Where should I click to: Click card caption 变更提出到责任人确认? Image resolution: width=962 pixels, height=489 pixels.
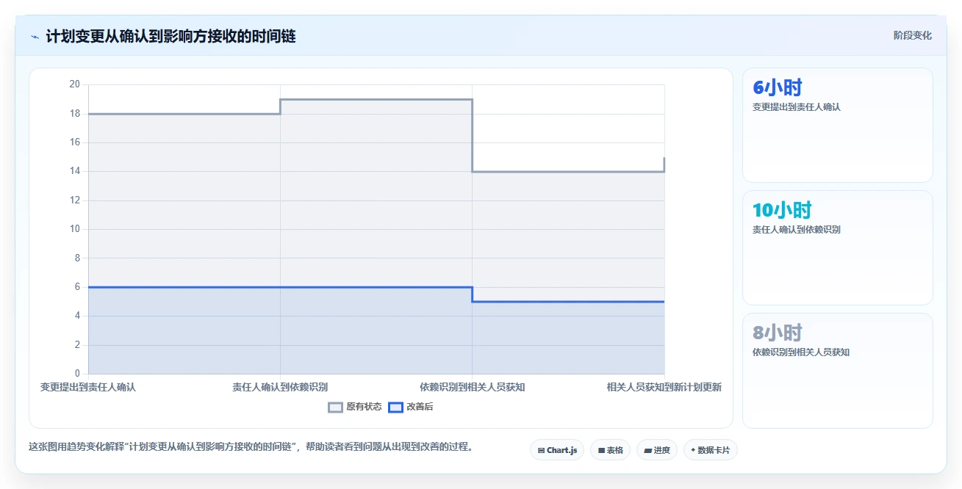796,107
